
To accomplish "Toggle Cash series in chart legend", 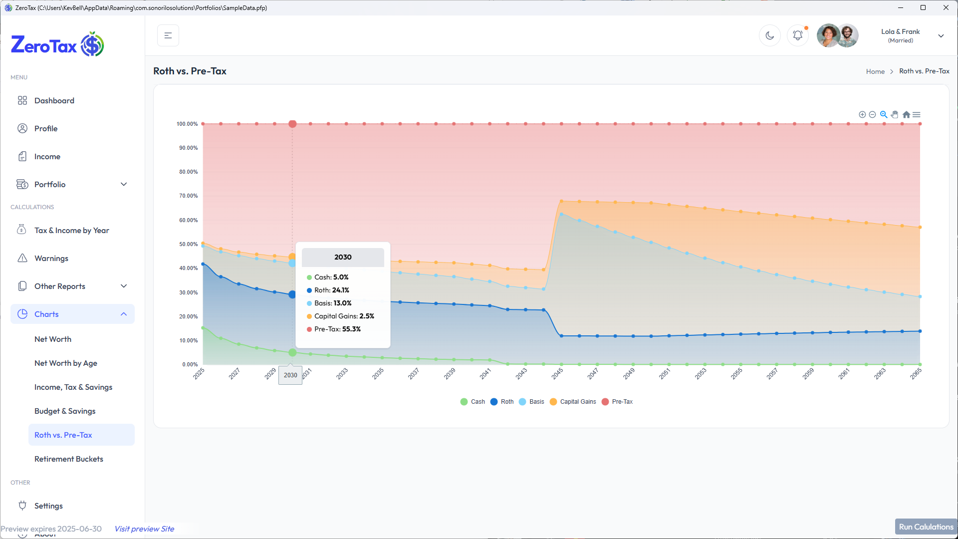I will pyautogui.click(x=472, y=402).
